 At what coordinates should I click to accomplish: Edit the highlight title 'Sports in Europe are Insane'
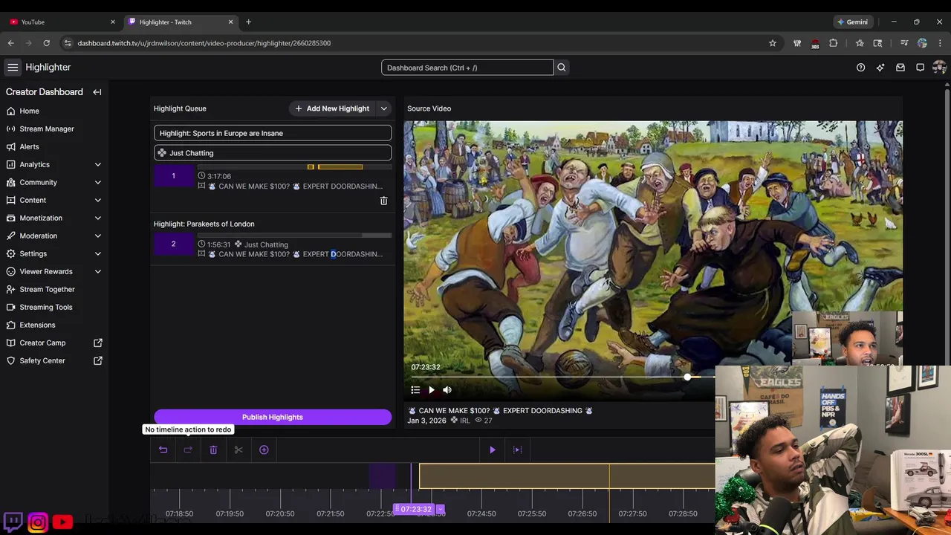pyautogui.click(x=273, y=133)
